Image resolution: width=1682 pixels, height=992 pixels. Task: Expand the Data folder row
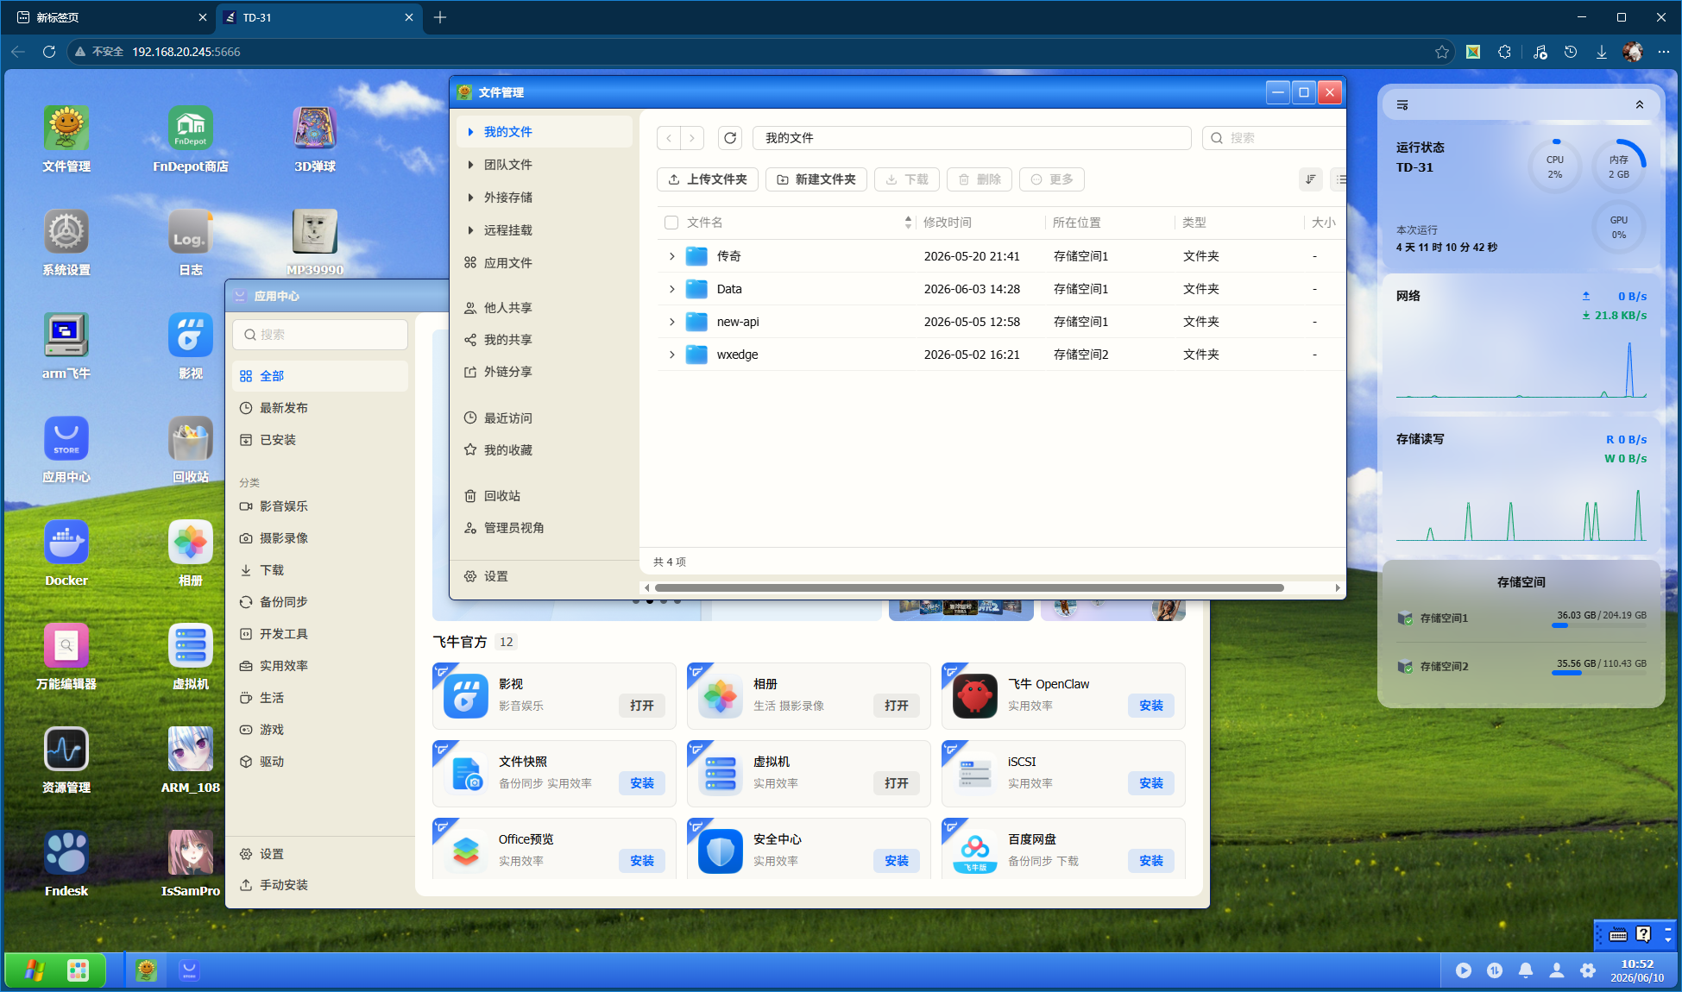pyautogui.click(x=672, y=289)
